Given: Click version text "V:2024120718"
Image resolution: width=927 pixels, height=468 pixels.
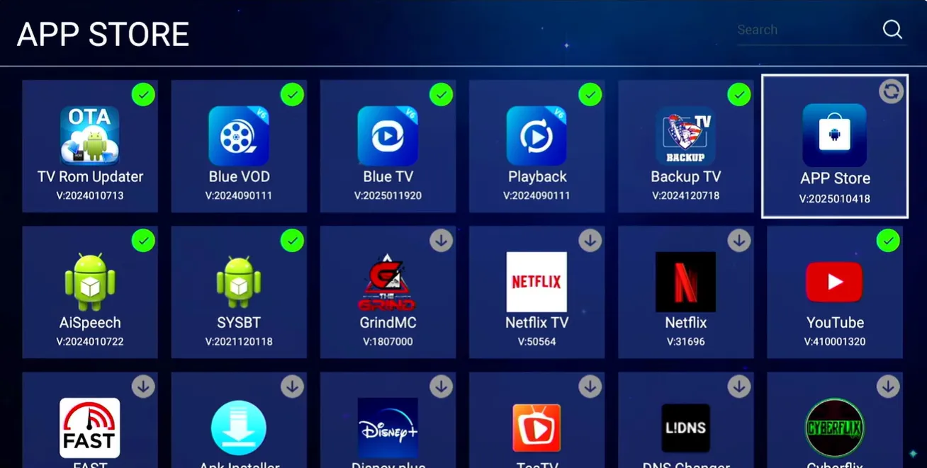Looking at the screenshot, I should coord(685,195).
